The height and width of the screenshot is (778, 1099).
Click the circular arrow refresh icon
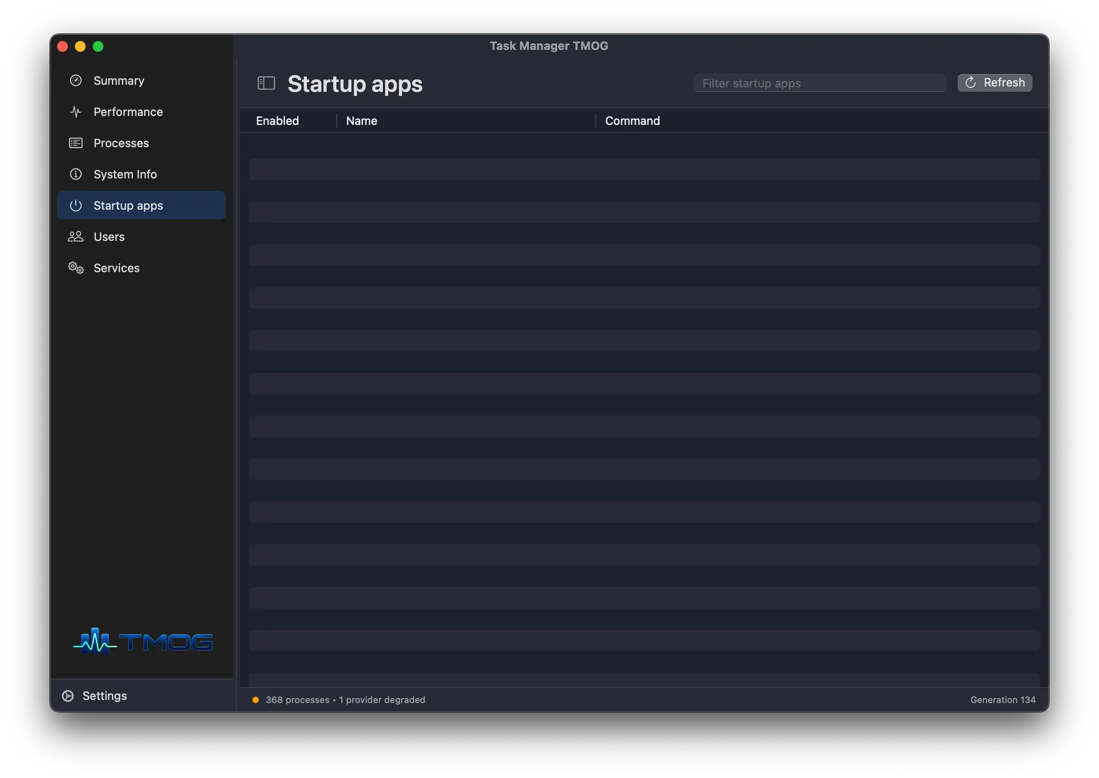971,83
